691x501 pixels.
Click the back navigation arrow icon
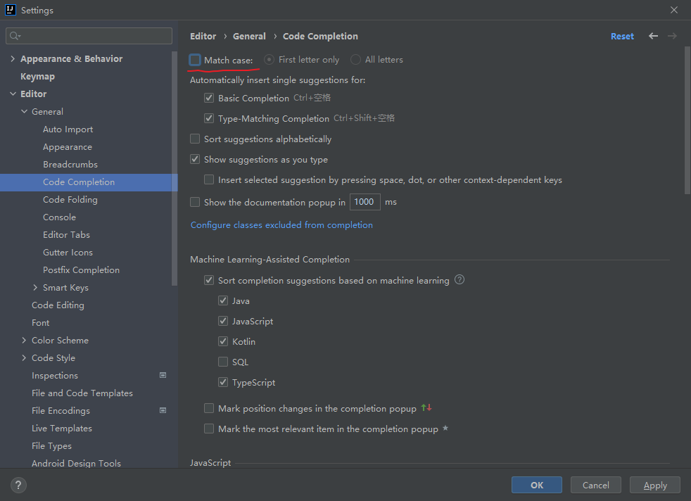point(654,36)
